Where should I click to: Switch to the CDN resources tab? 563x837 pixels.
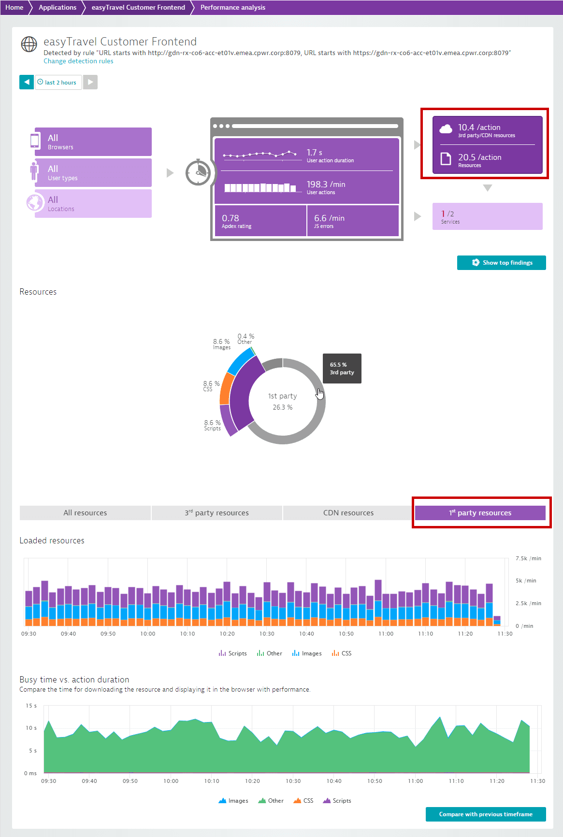click(348, 513)
